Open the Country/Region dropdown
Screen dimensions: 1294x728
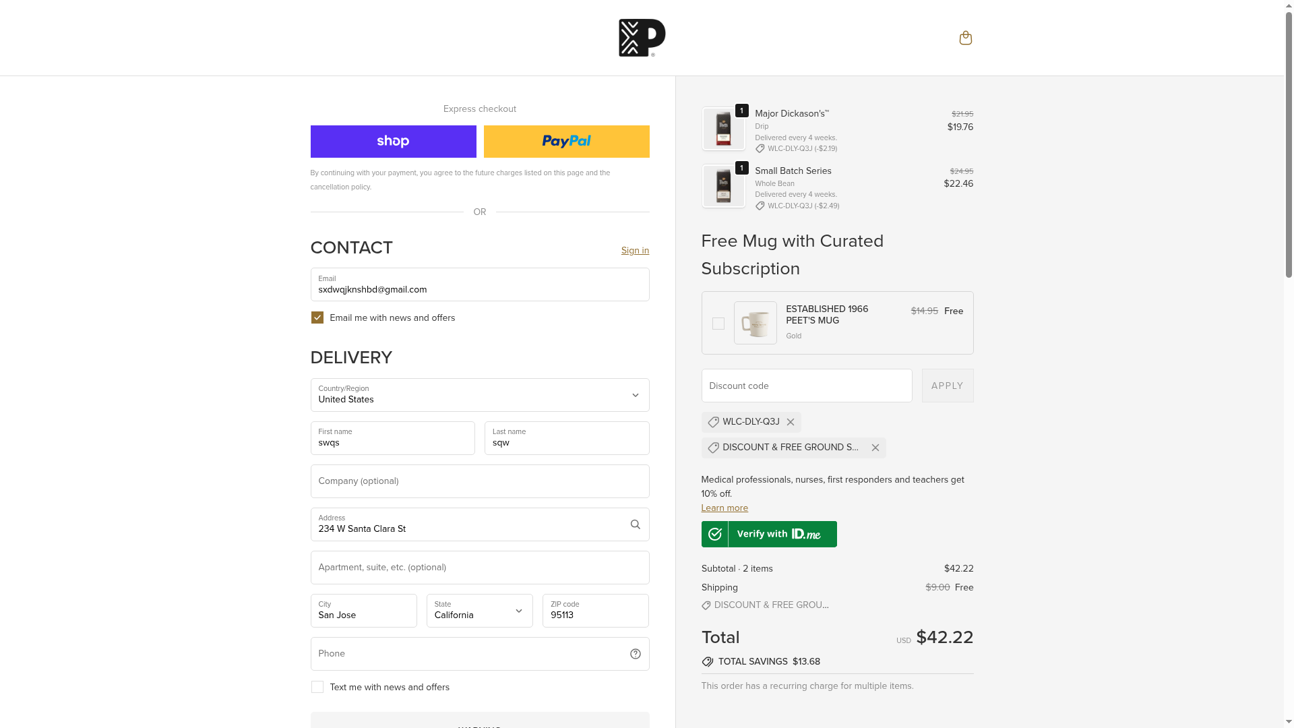[x=479, y=395]
